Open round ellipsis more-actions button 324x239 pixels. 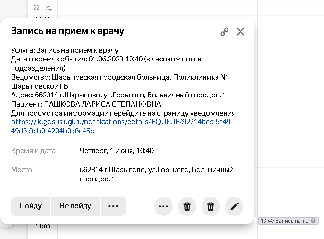[x=163, y=206]
